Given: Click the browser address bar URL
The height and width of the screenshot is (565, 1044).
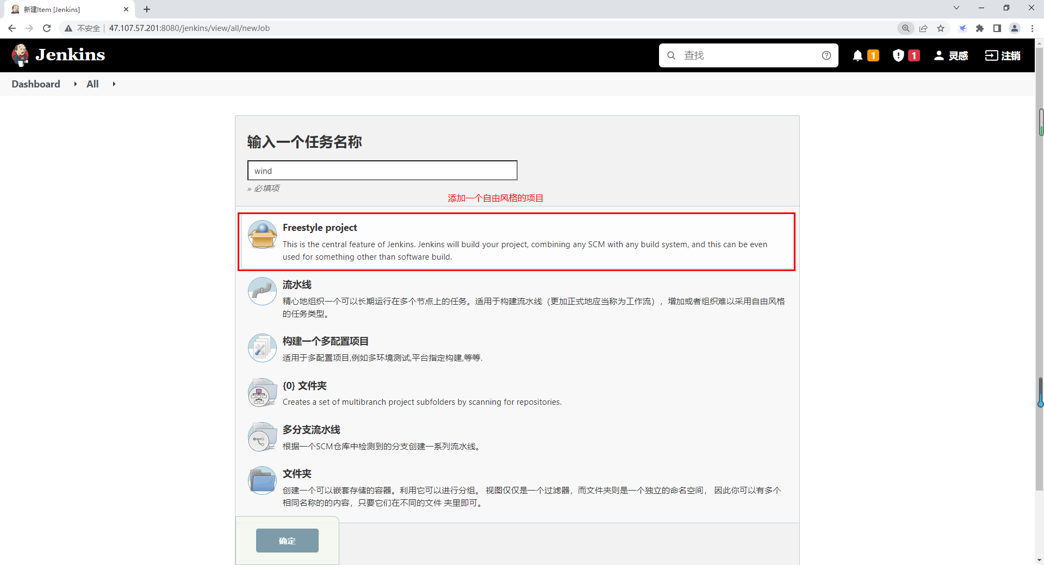Looking at the screenshot, I should click(x=189, y=28).
